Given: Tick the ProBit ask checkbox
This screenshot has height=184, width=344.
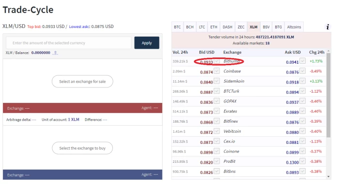Looking at the screenshot, I should point(302,161).
